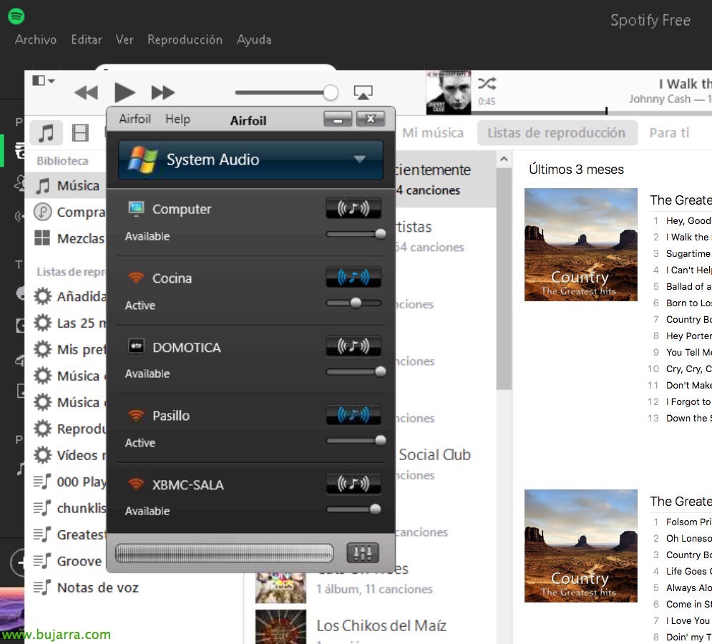Open the Groove playlist
712x644 pixels.
click(x=68, y=561)
